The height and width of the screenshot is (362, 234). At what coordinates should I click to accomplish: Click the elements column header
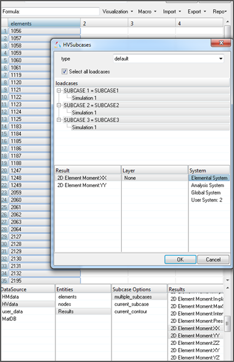pos(44,24)
